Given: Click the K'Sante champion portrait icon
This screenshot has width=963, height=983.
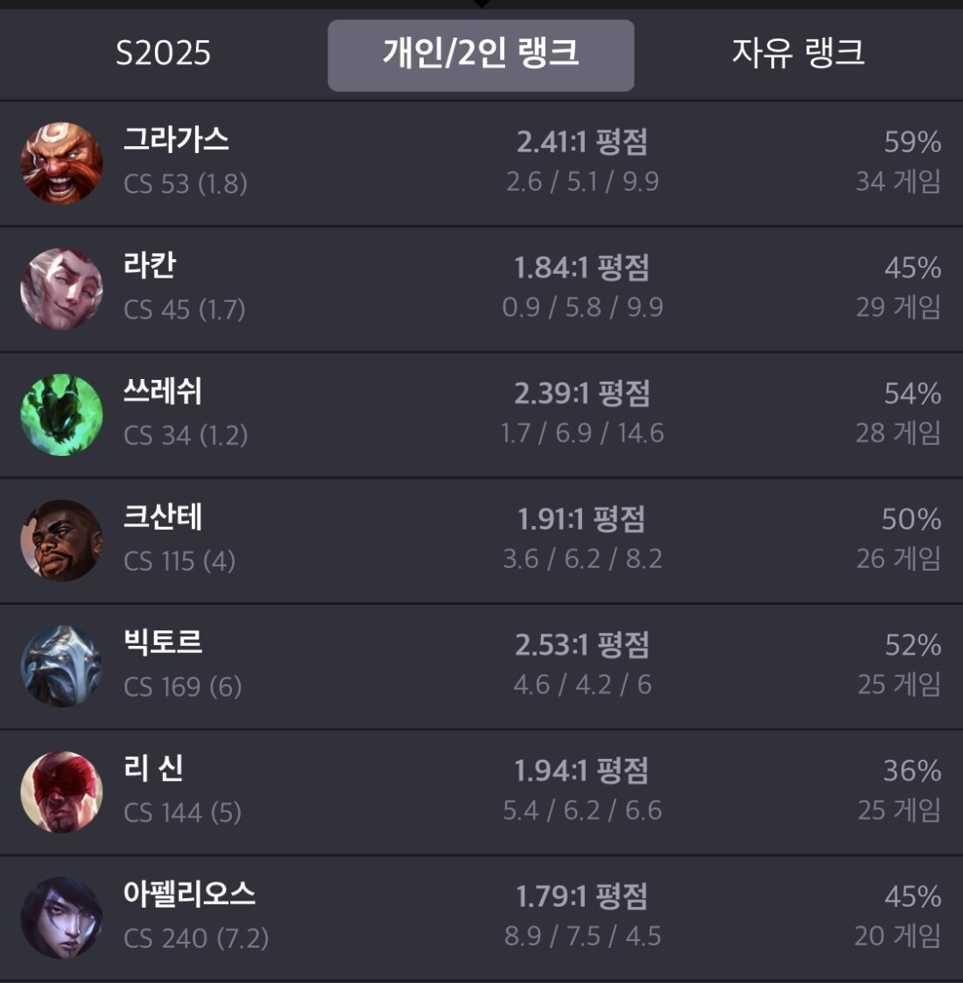Looking at the screenshot, I should [x=61, y=541].
